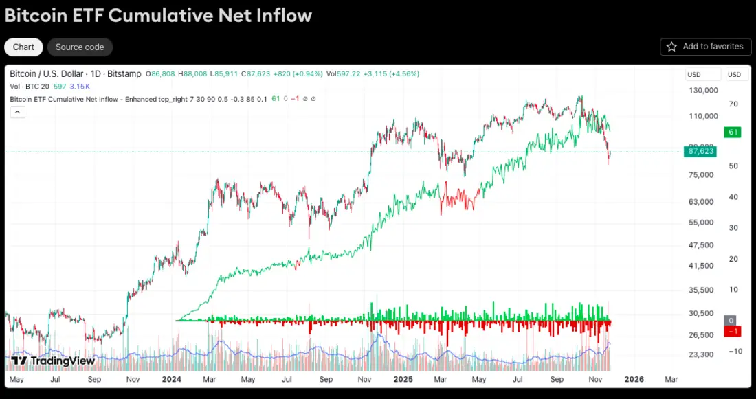Image resolution: width=756 pixels, height=399 pixels.
Task: Click the TradingView logo on the chart
Action: [53, 361]
